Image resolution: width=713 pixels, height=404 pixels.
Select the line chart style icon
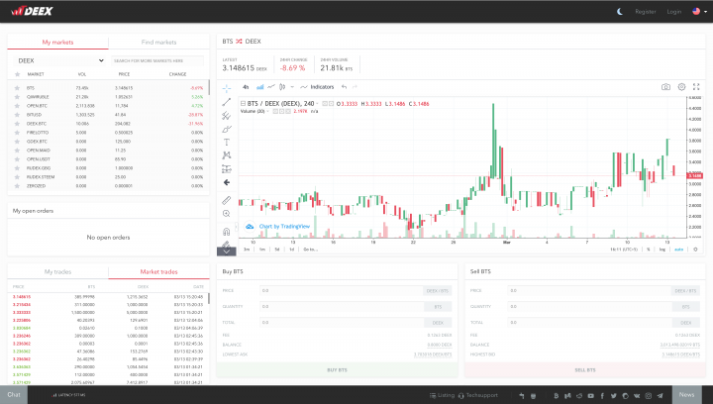click(x=271, y=87)
